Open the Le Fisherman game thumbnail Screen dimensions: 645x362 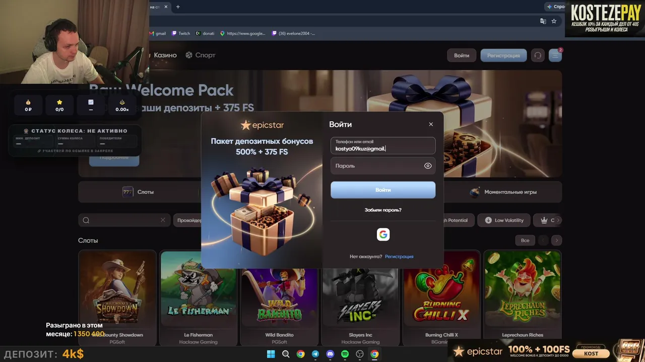point(199,289)
